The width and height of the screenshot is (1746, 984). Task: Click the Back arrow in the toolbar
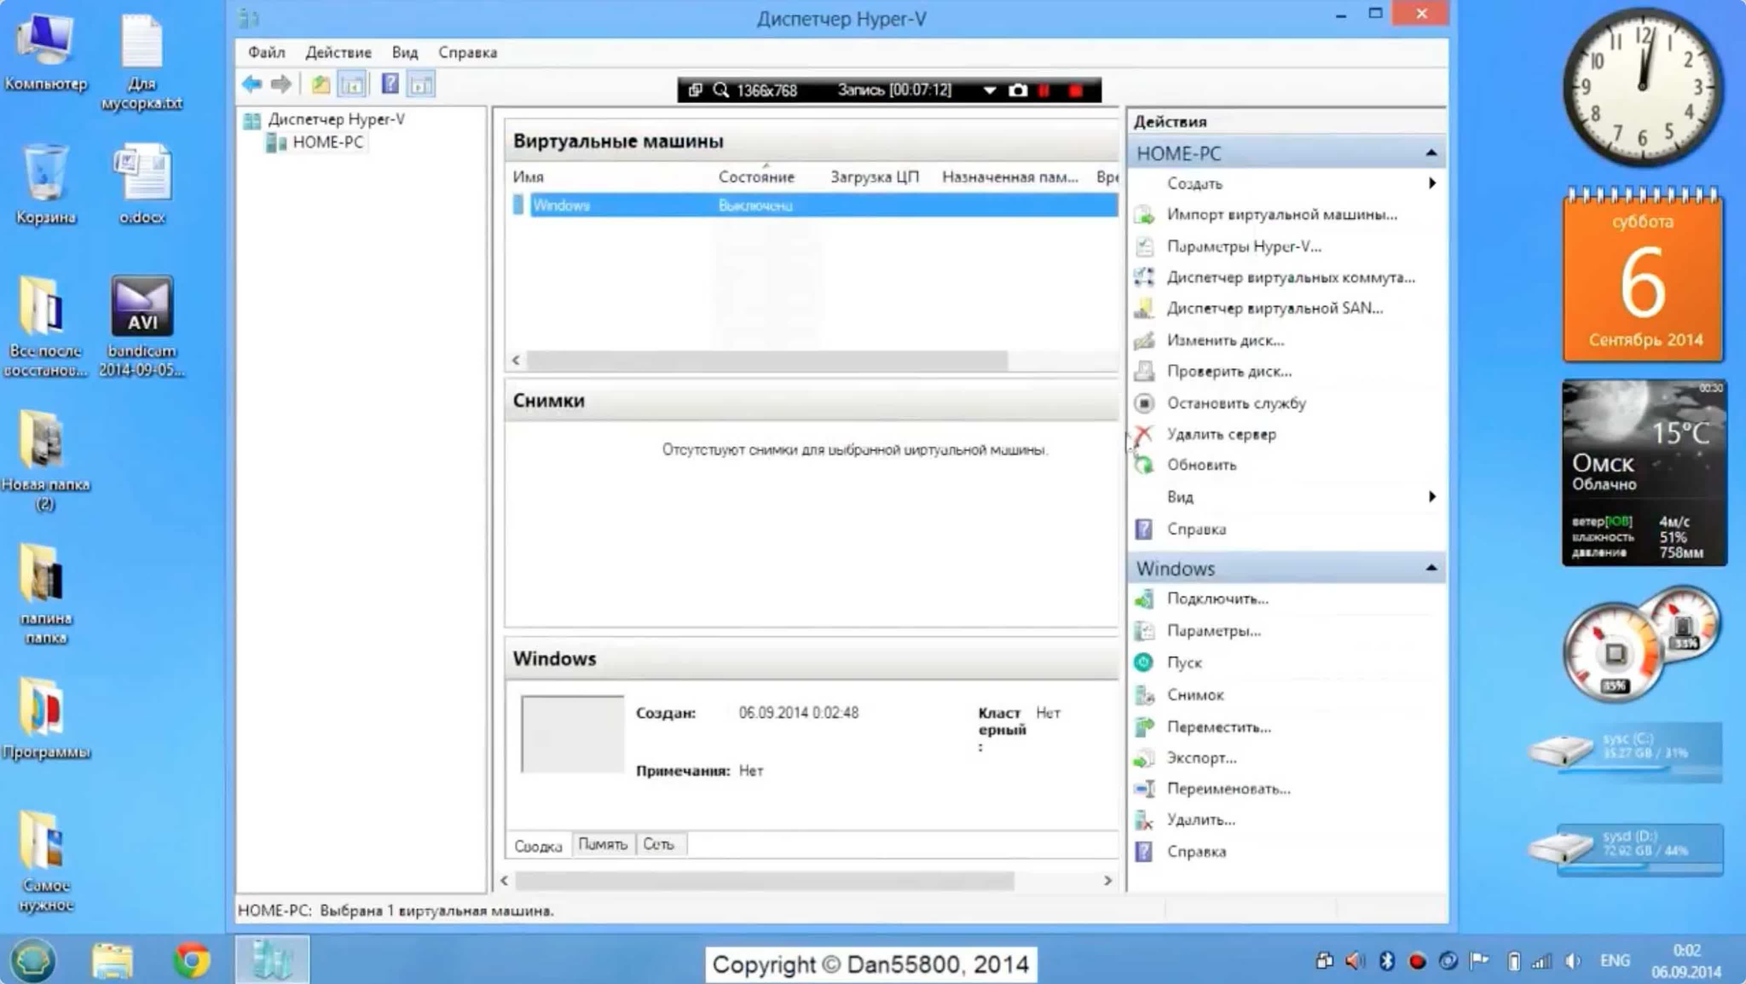[251, 85]
